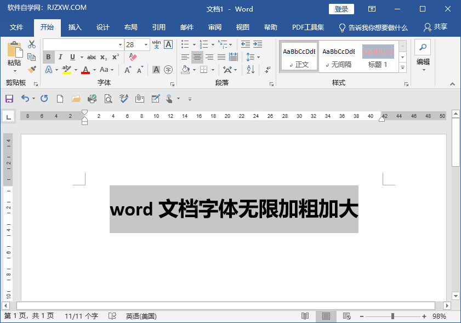The image size is (461, 323).
Task: Open the font color dropdown arrow
Action: 95,70
